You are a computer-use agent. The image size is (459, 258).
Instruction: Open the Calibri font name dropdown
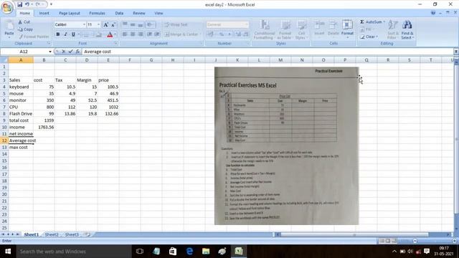84,24
